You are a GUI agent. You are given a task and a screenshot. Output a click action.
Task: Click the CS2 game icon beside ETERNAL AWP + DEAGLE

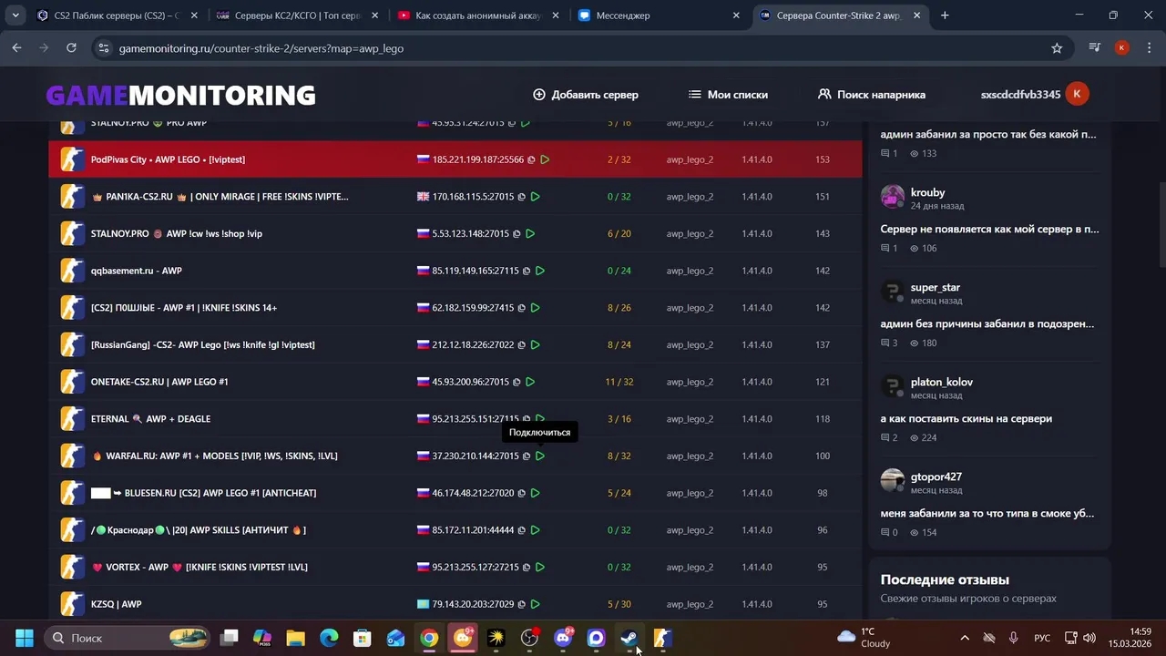click(73, 418)
